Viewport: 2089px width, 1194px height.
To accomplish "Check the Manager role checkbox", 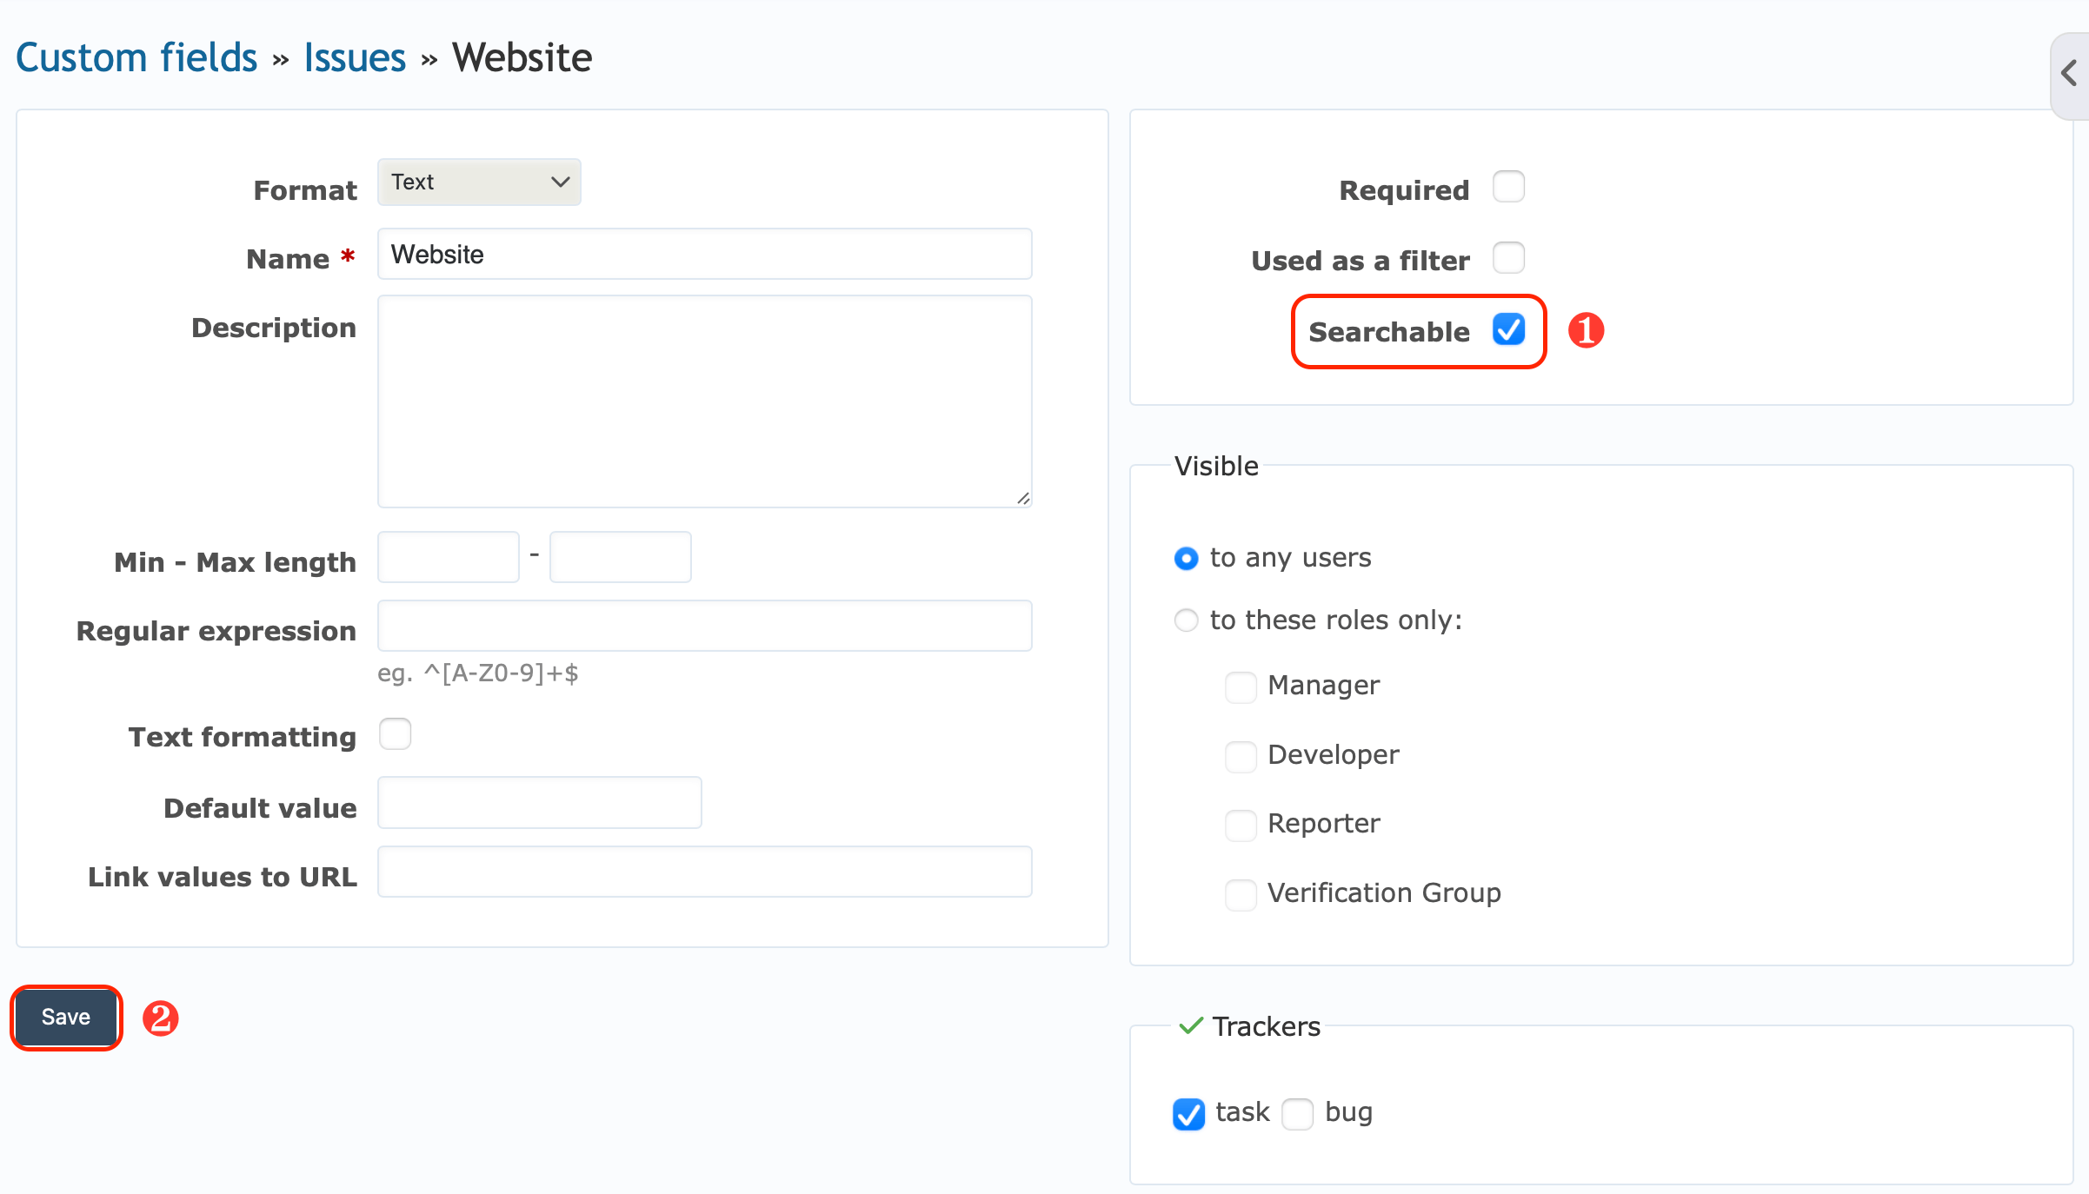I will tap(1241, 687).
